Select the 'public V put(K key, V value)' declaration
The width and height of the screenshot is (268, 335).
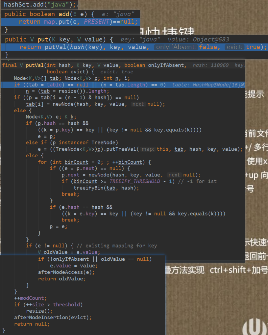tap(55, 39)
